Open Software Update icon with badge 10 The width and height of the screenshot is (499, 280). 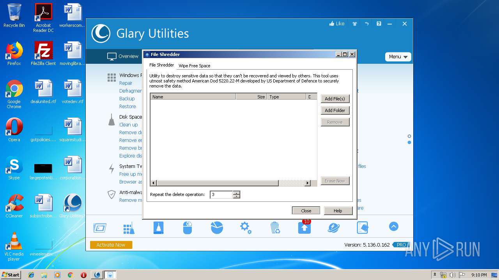click(304, 227)
